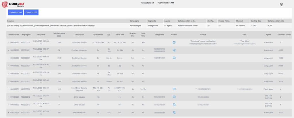Click chat channel icon for transaction 100009353

pyautogui.click(x=174, y=89)
